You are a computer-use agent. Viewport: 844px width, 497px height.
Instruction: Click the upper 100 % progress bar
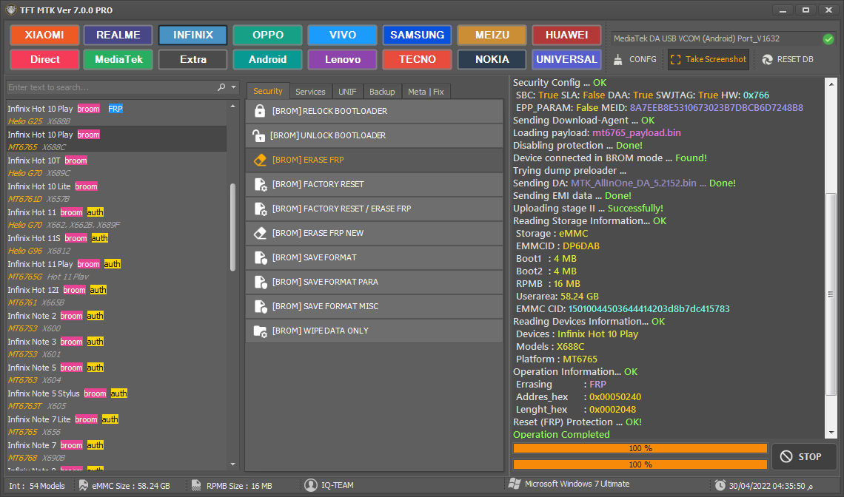pos(640,448)
